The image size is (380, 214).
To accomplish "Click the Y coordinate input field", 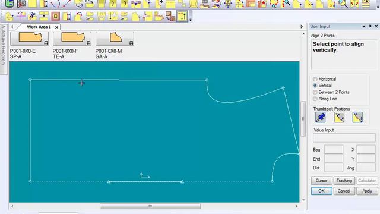I will pos(366,159).
